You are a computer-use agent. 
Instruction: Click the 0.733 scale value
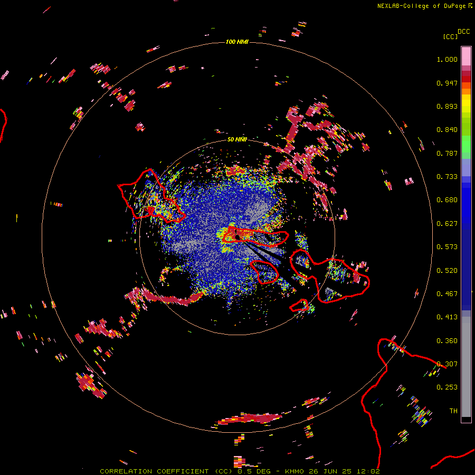pyautogui.click(x=447, y=177)
